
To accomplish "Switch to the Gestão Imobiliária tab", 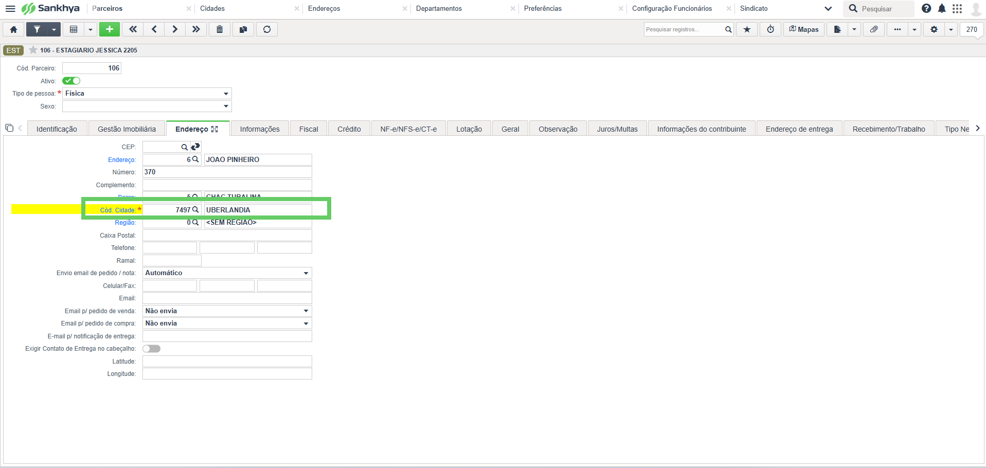I will 127,129.
